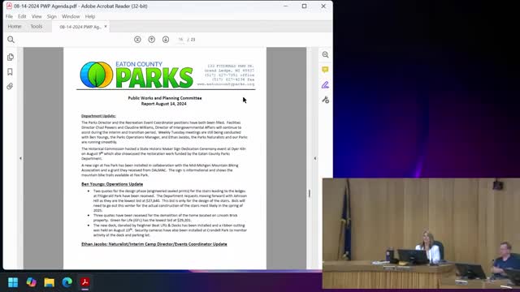Click 'Report August 14, 2024' line
Screen dimensions: 520x292
[164, 104]
